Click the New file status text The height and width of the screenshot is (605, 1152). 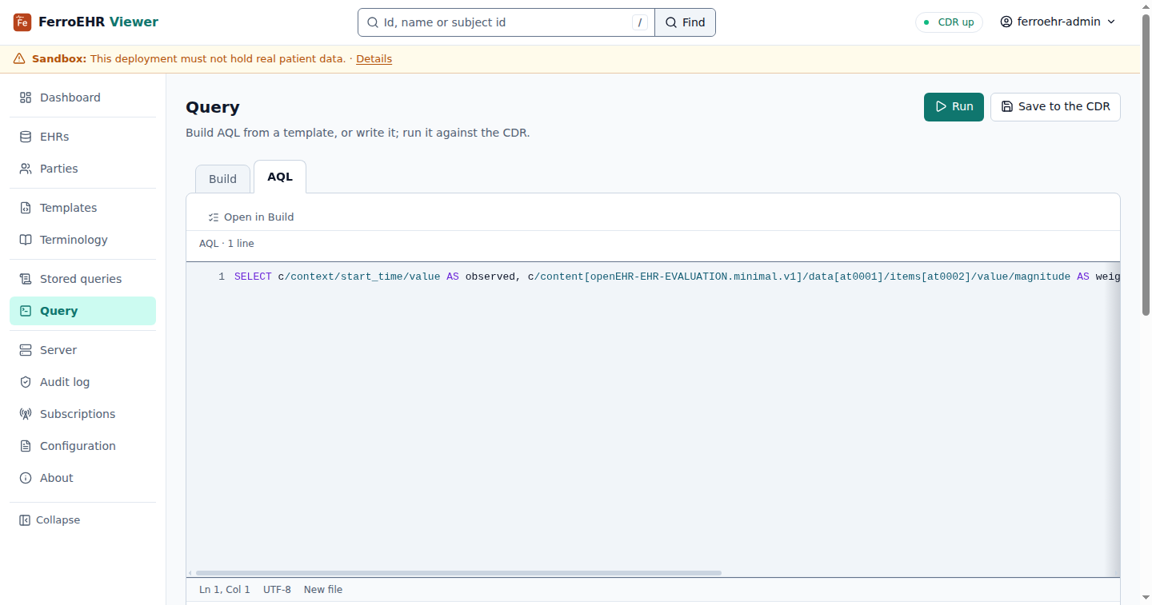click(x=323, y=590)
